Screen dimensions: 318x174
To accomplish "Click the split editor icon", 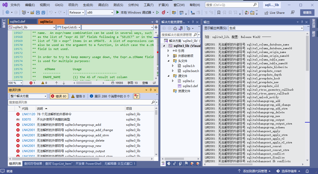I will click(156, 27).
